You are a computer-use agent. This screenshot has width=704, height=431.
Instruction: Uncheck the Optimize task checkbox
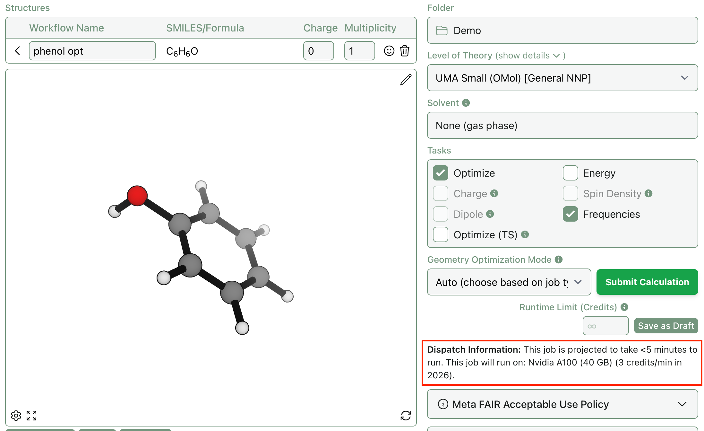pyautogui.click(x=441, y=173)
